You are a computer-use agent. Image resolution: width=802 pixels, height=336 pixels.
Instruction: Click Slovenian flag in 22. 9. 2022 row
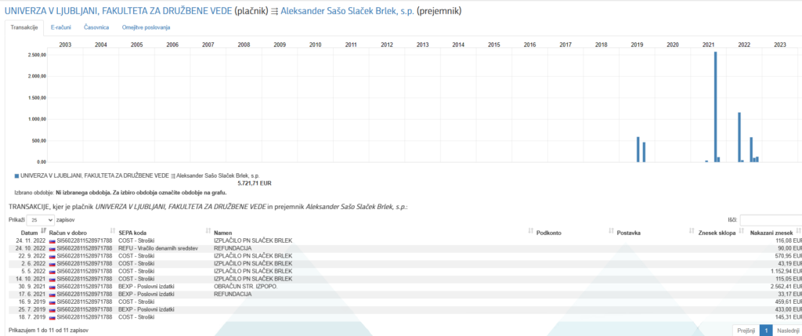[x=52, y=255]
